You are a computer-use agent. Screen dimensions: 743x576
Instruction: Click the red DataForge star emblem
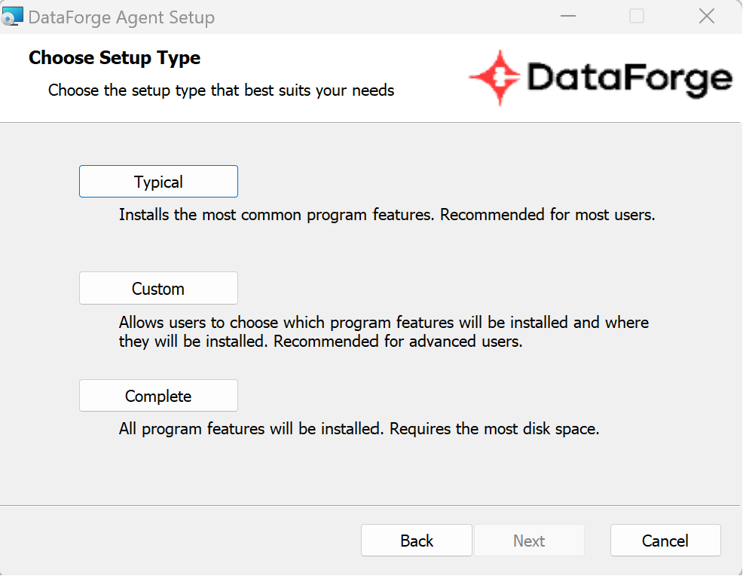click(496, 77)
